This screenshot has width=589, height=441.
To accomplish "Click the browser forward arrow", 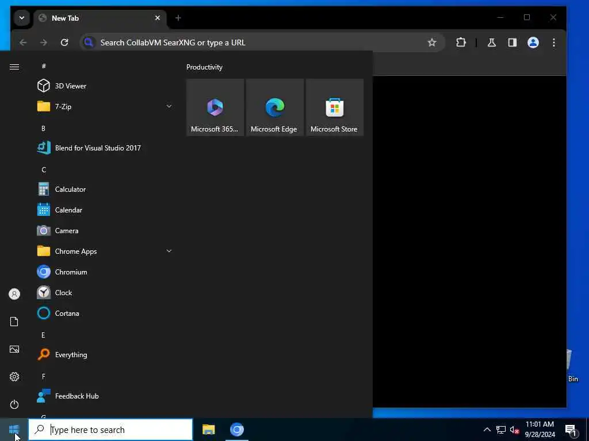I will point(44,42).
